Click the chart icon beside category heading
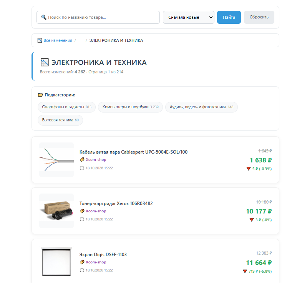Screen dimensions: 307x283 (45, 63)
